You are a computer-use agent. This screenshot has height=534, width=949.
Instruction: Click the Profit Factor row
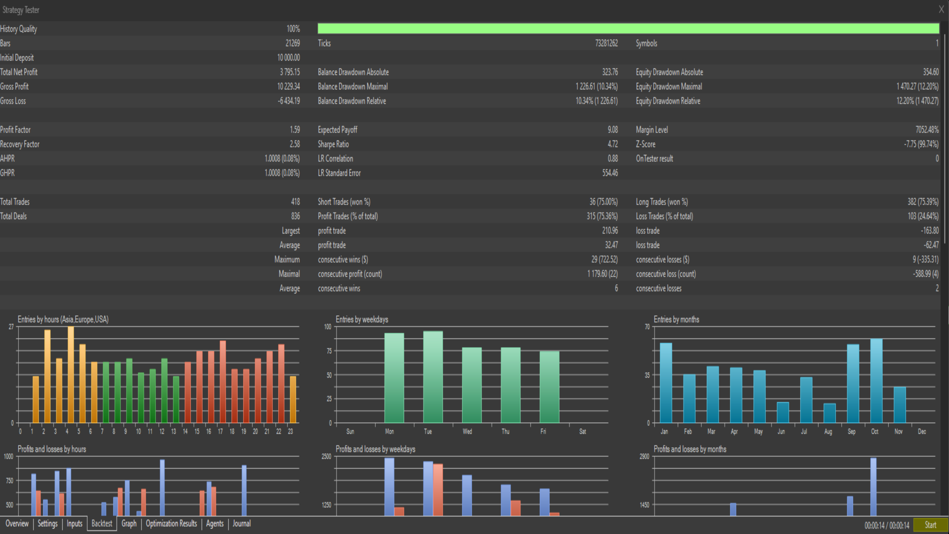[15, 130]
